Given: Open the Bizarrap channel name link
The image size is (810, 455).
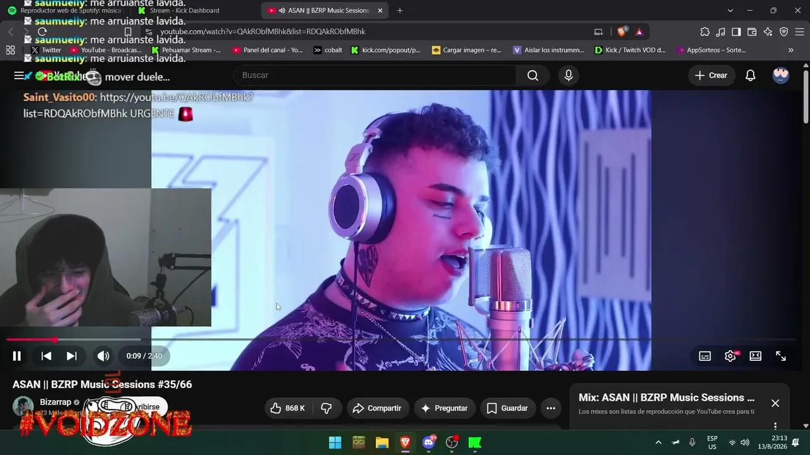Looking at the screenshot, I should point(56,402).
